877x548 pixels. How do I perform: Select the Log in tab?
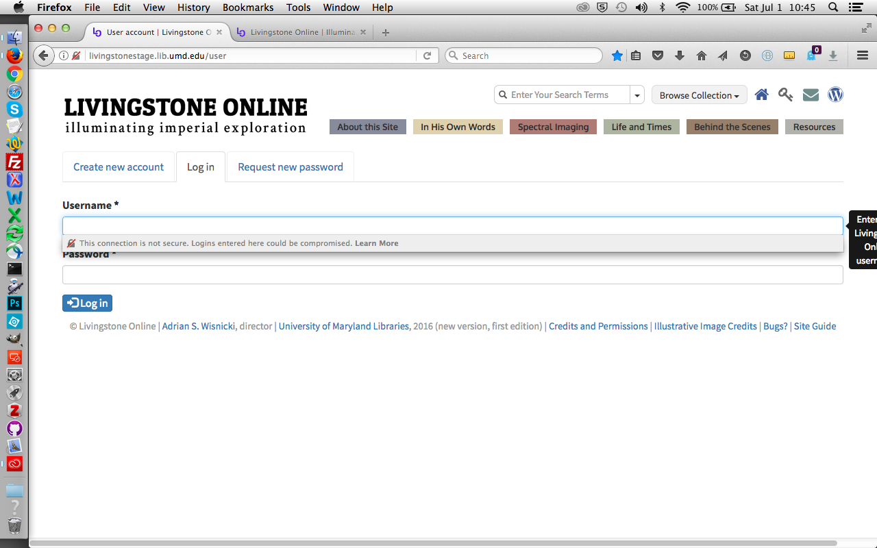coord(201,167)
